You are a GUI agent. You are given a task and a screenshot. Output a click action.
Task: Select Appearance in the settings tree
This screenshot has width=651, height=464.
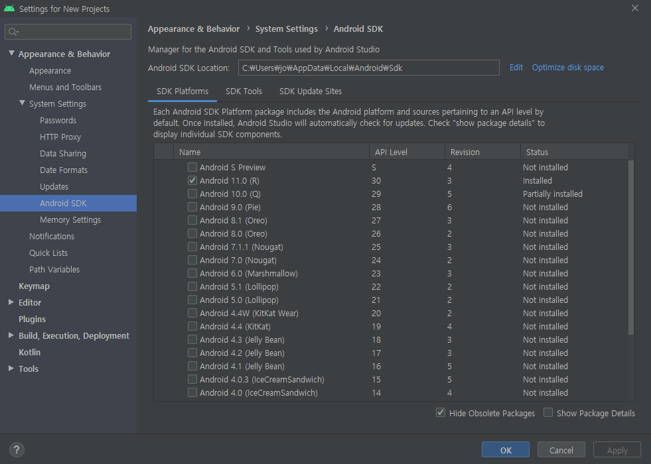pos(50,70)
